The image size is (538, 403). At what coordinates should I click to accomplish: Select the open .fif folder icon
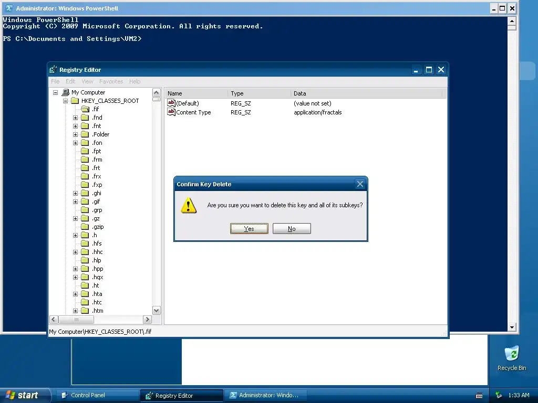click(85, 109)
